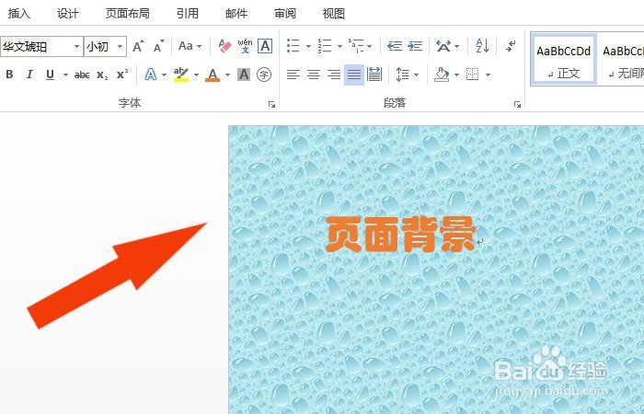Viewport: 644px width, 414px height.
Task: Apply borders icon
Action: click(x=472, y=75)
